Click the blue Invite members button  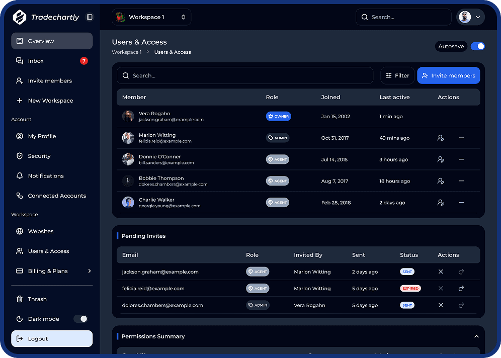click(448, 75)
